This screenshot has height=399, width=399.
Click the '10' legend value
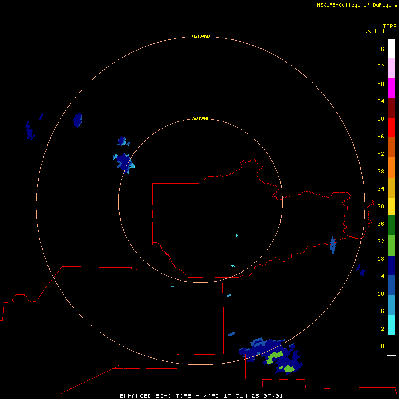[x=381, y=293]
